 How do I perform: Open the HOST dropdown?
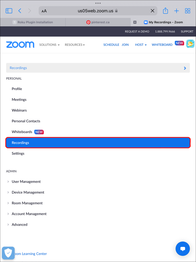[141, 45]
